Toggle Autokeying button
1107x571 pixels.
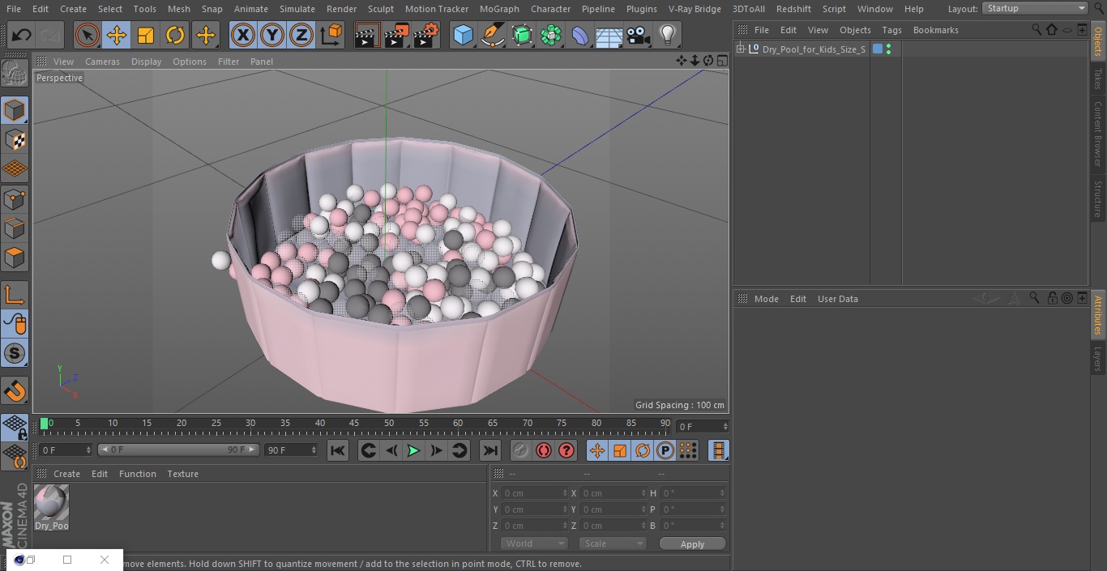coord(544,450)
